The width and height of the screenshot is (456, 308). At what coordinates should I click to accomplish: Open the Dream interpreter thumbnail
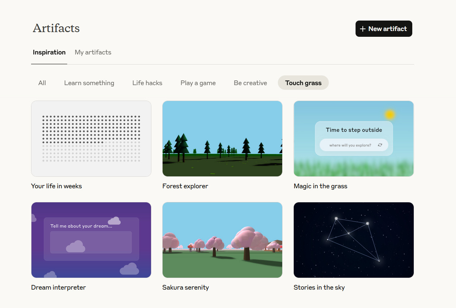91,240
